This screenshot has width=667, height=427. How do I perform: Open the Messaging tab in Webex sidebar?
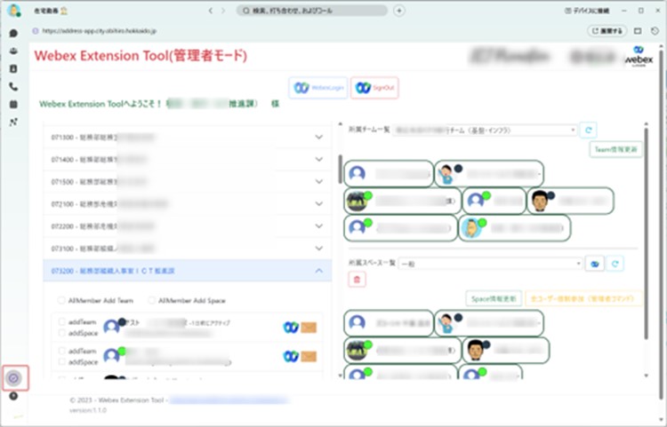(13, 33)
